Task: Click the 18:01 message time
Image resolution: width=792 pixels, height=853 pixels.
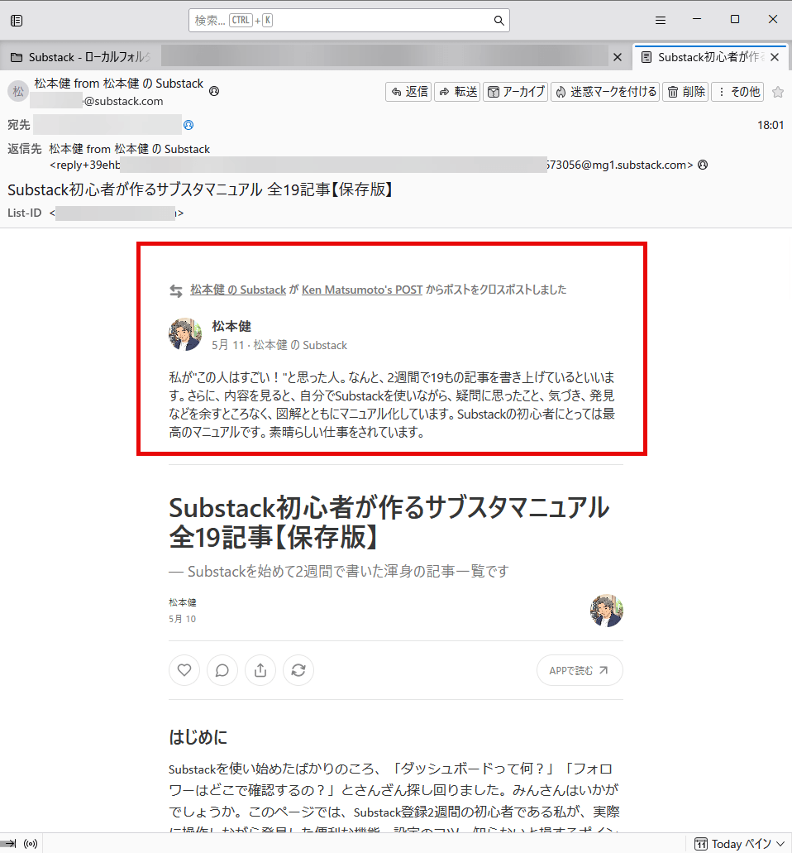Action: click(x=771, y=125)
